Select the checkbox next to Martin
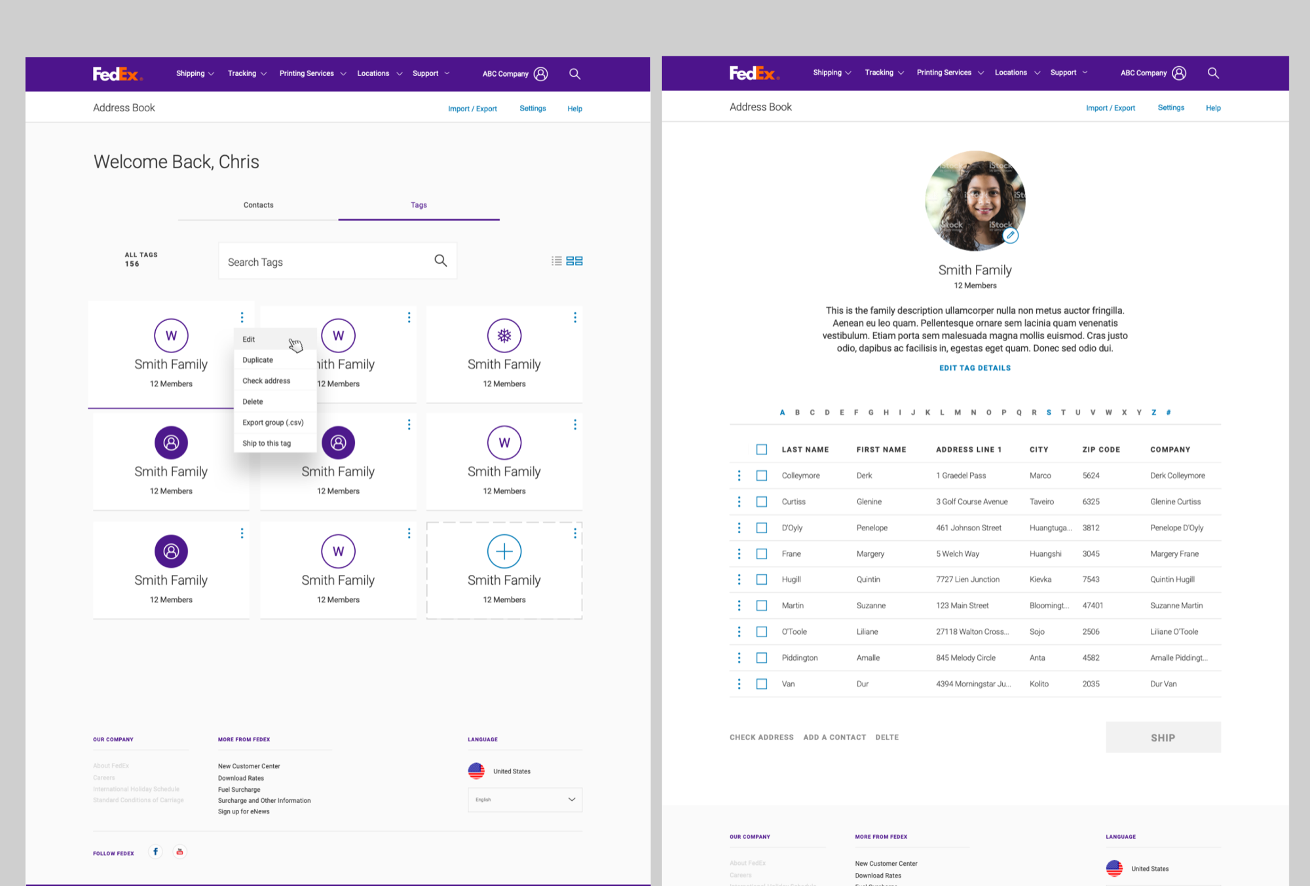 coord(761,606)
